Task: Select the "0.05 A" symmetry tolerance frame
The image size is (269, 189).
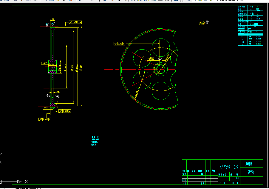Action: [x=119, y=44]
